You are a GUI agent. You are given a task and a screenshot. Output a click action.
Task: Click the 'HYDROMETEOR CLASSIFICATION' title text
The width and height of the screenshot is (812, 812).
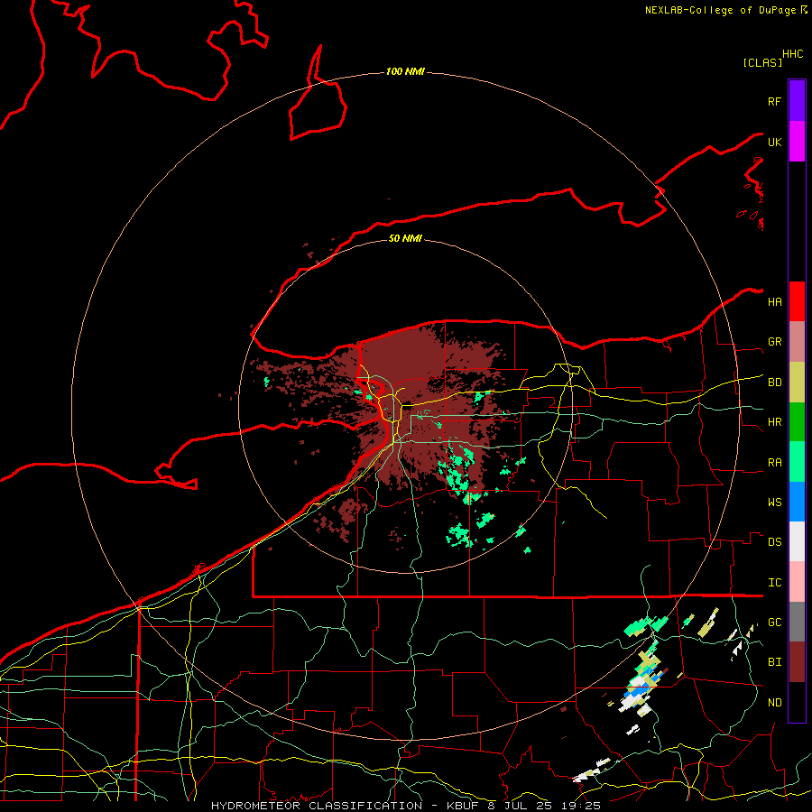317,806
